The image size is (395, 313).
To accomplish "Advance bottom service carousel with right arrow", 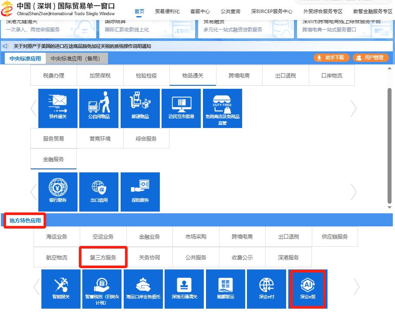I will [357, 287].
